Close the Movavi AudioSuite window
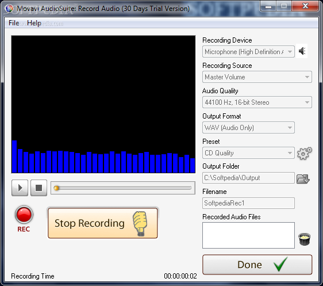The image size is (323, 286). coord(305,6)
